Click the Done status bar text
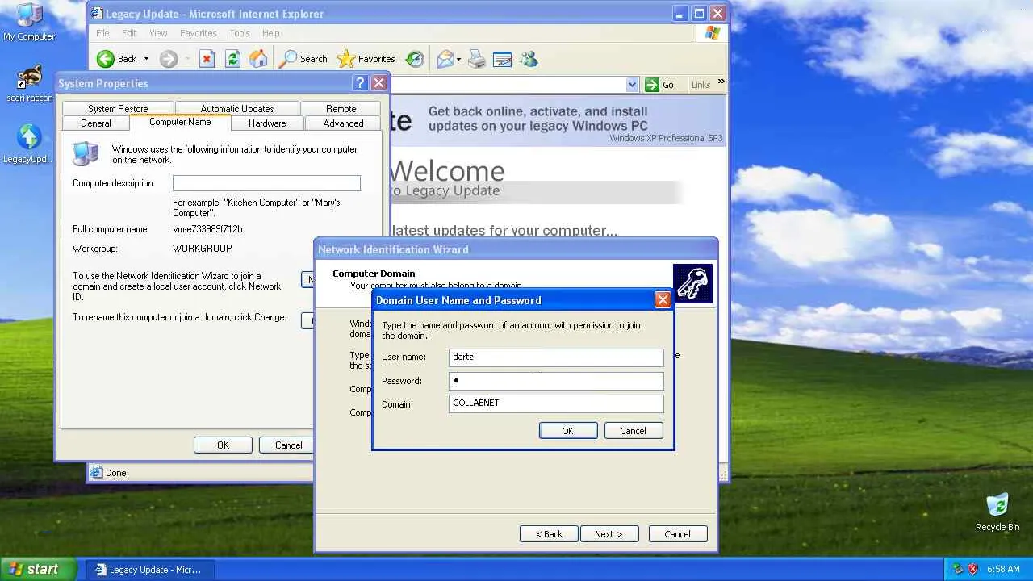 pyautogui.click(x=116, y=473)
